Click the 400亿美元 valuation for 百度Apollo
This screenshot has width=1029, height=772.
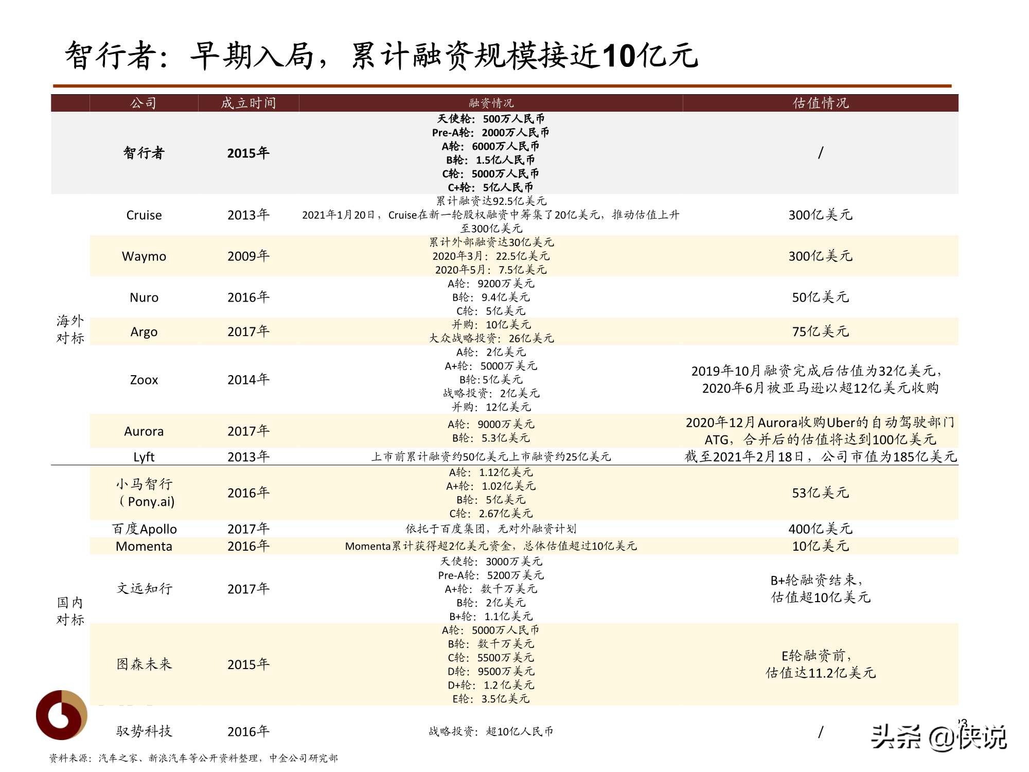click(821, 529)
